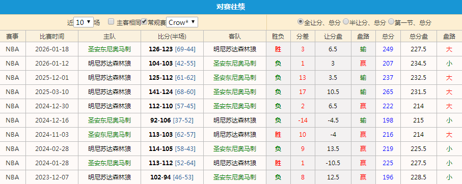Click point difference 17
This screenshot has width=462, height=184.
click(x=303, y=91)
